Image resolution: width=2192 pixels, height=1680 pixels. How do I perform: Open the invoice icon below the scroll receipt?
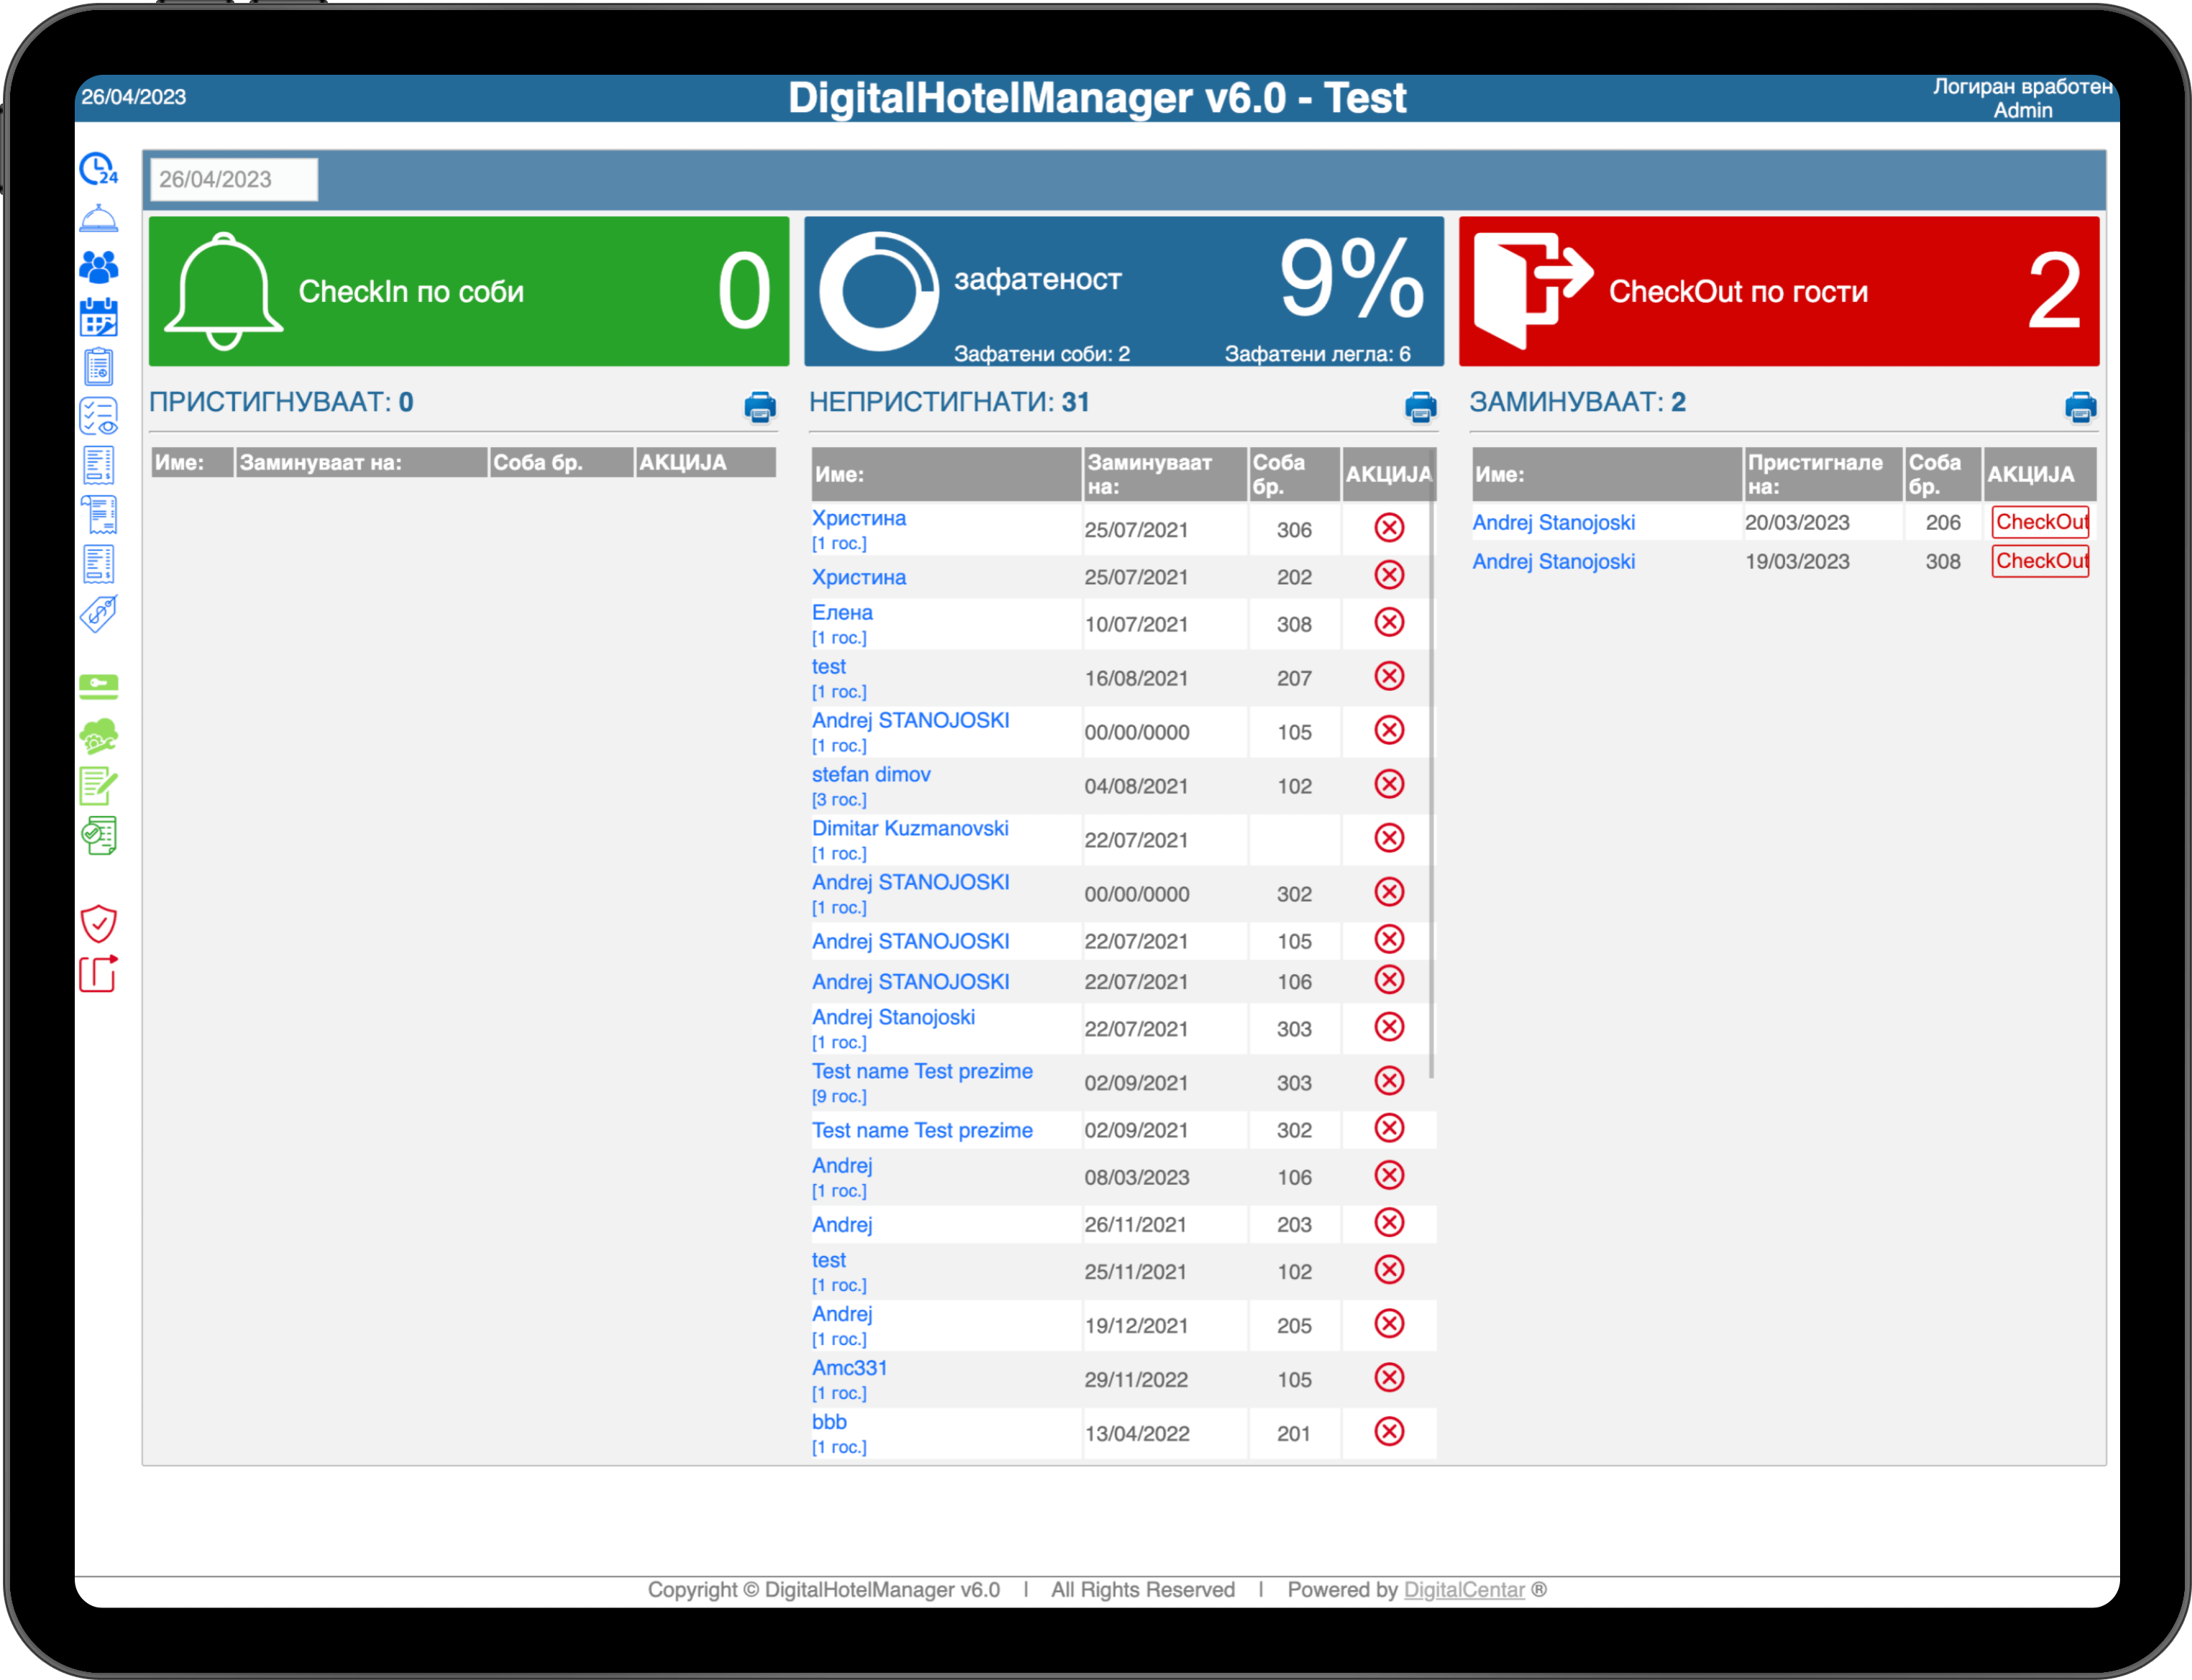point(98,564)
